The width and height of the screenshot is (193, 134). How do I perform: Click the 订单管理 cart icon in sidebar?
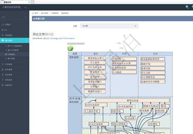pyautogui.click(x=3, y=64)
